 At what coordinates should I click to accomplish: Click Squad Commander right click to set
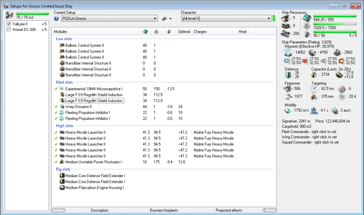(310, 142)
